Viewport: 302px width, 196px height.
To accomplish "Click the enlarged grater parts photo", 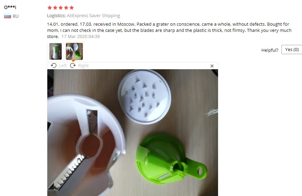I will 133,133.
